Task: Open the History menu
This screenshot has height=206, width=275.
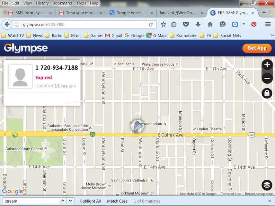Action: [42, 3]
